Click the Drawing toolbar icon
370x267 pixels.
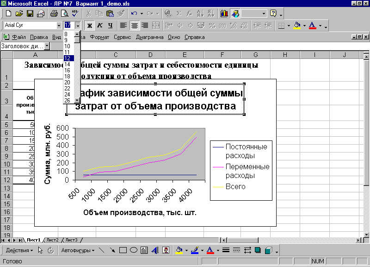point(235,13)
